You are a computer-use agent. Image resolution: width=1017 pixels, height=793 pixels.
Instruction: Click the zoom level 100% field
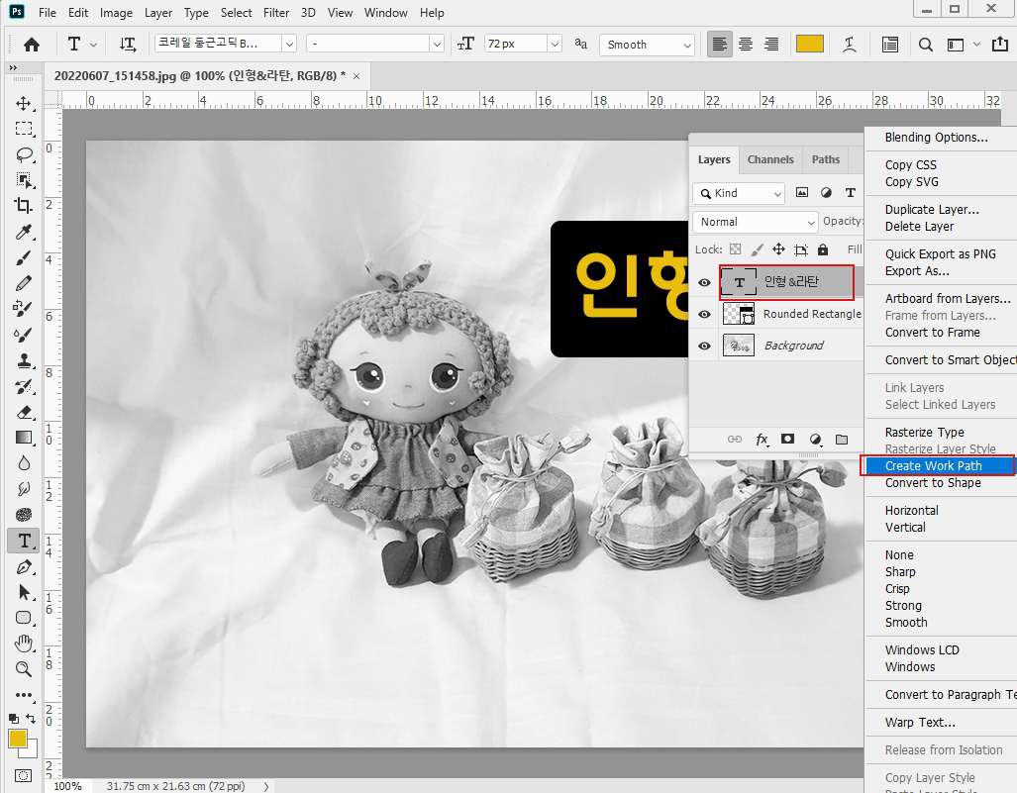(68, 786)
